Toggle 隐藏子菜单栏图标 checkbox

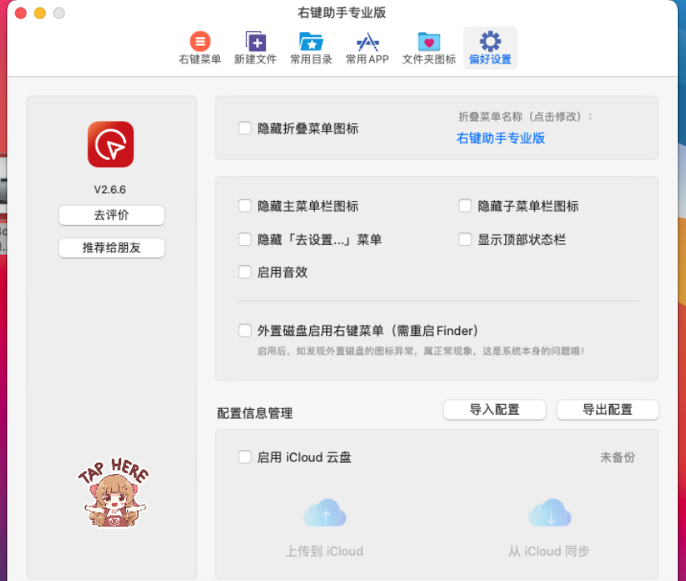click(465, 206)
